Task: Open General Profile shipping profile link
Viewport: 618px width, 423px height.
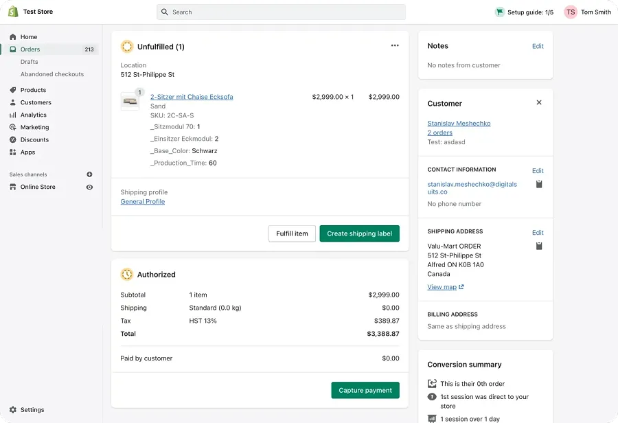Action: pyautogui.click(x=143, y=201)
